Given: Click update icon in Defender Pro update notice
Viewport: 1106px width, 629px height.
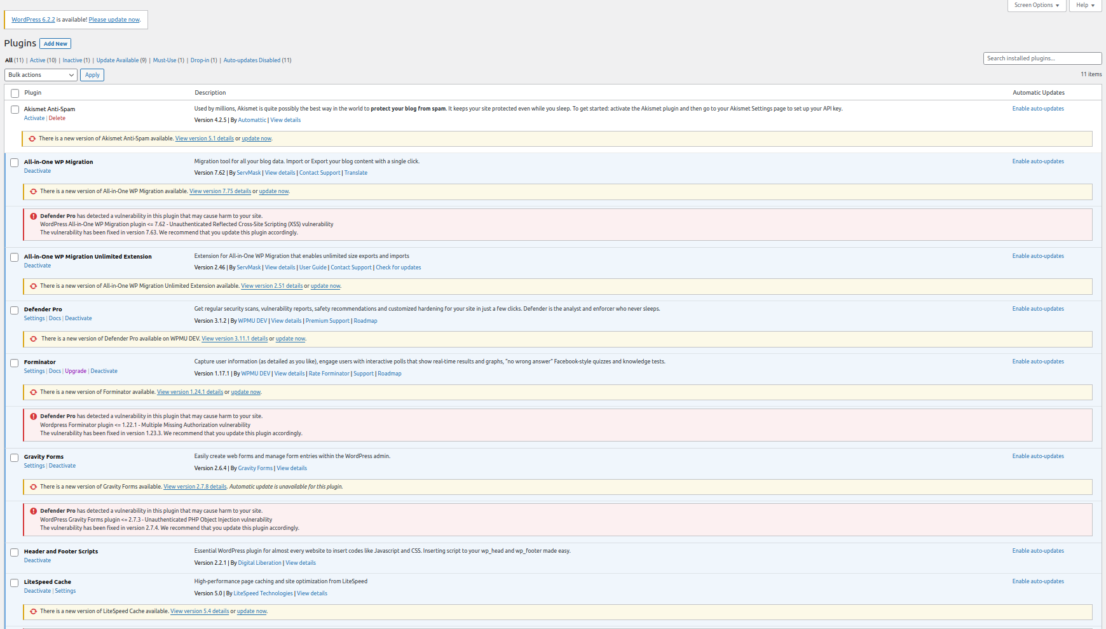Looking at the screenshot, I should [34, 339].
